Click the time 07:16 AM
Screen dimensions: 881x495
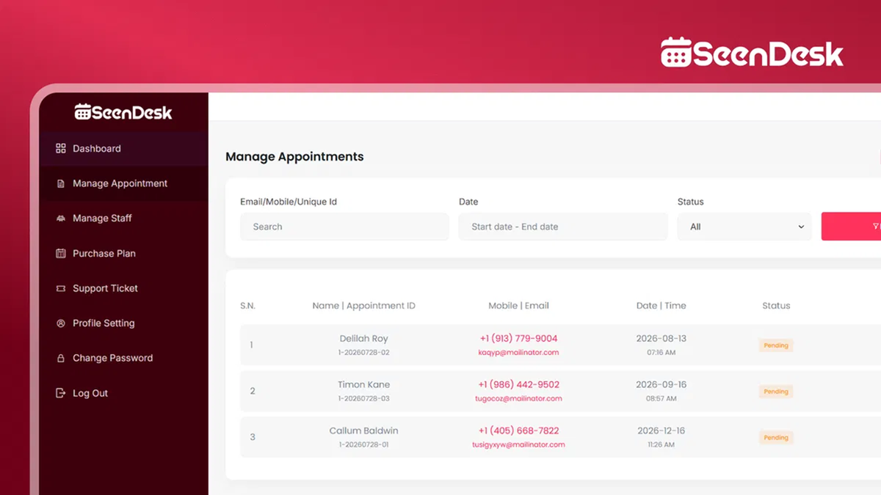(x=661, y=353)
